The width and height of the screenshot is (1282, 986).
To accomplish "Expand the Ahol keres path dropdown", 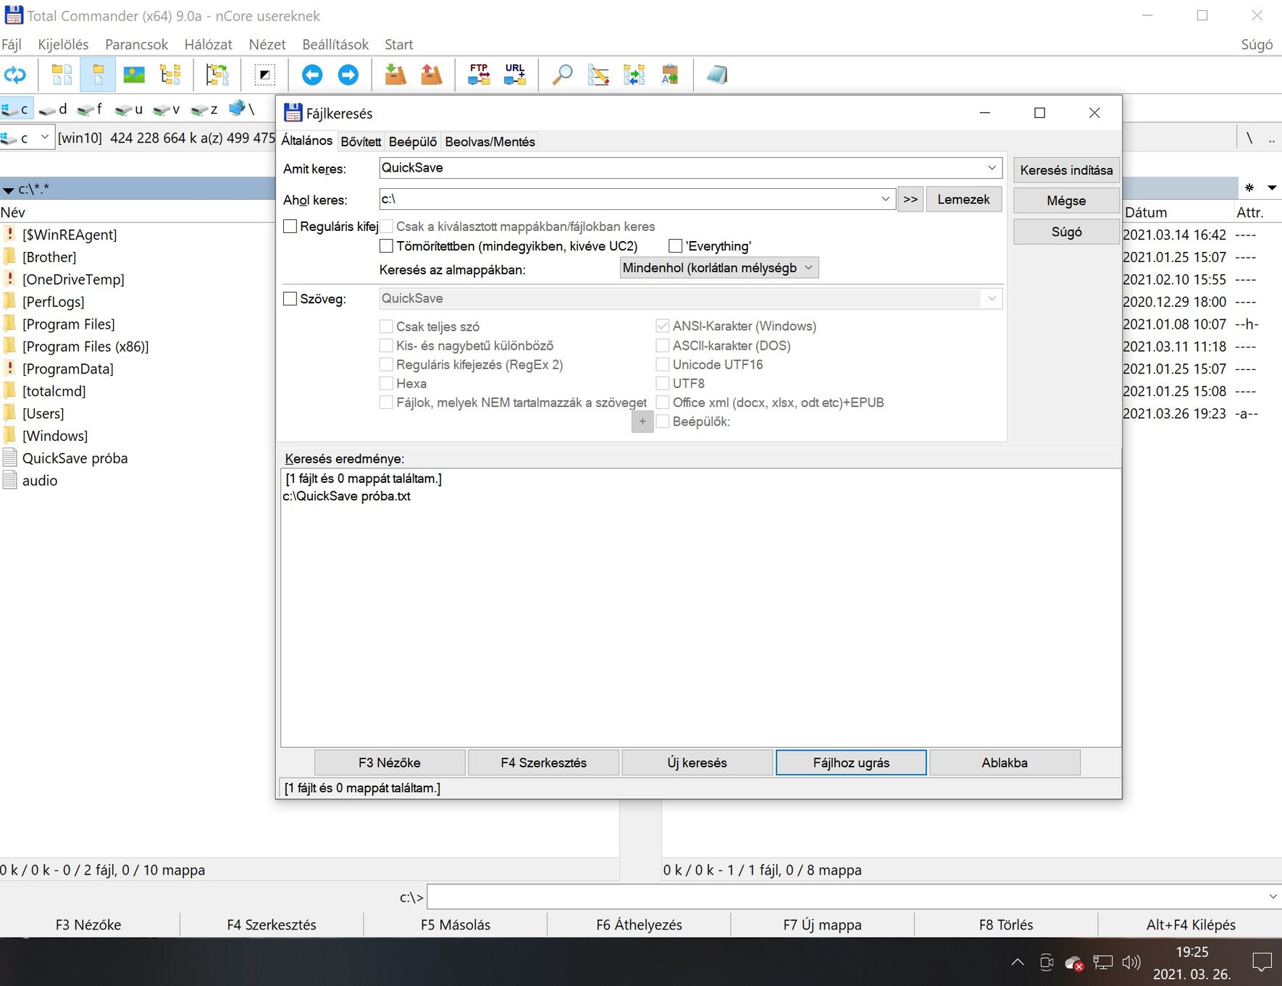I will pyautogui.click(x=885, y=199).
